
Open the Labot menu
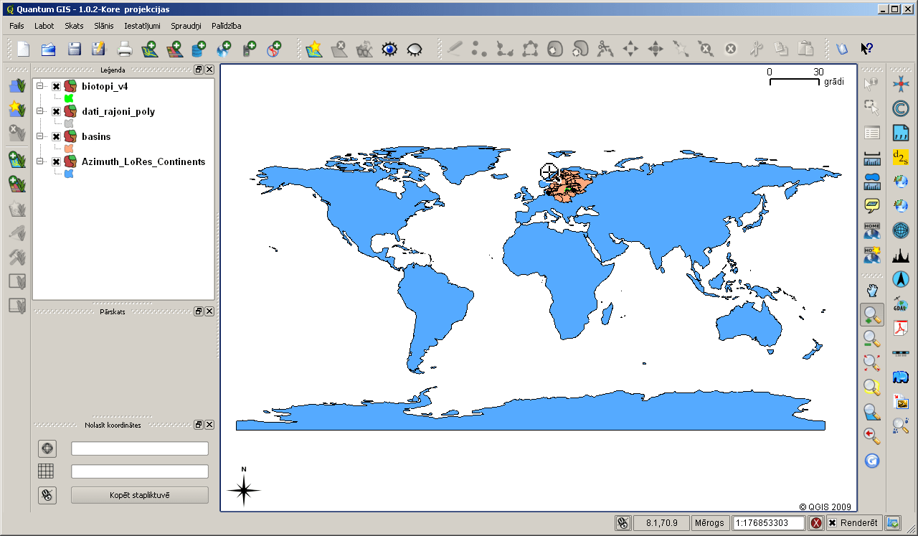click(44, 26)
